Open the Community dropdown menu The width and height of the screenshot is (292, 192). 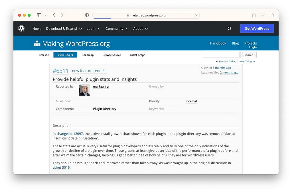(117, 28)
